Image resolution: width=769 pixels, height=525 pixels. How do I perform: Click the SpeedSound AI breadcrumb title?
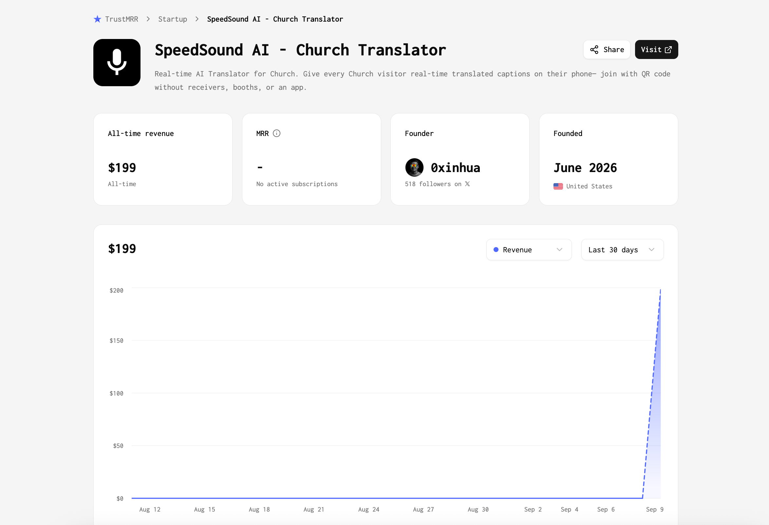275,19
